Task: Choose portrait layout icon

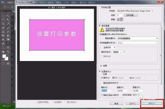Action: [118, 19]
